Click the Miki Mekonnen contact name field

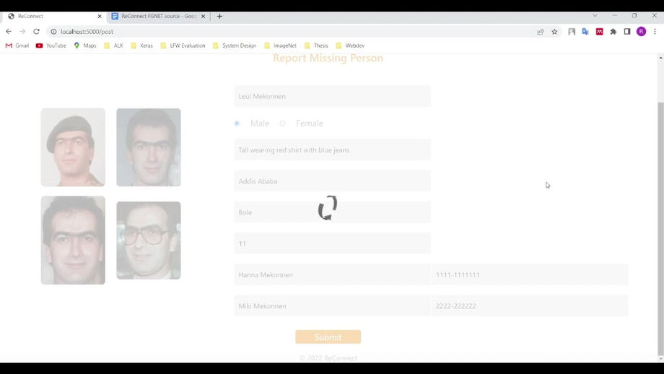tap(333, 306)
